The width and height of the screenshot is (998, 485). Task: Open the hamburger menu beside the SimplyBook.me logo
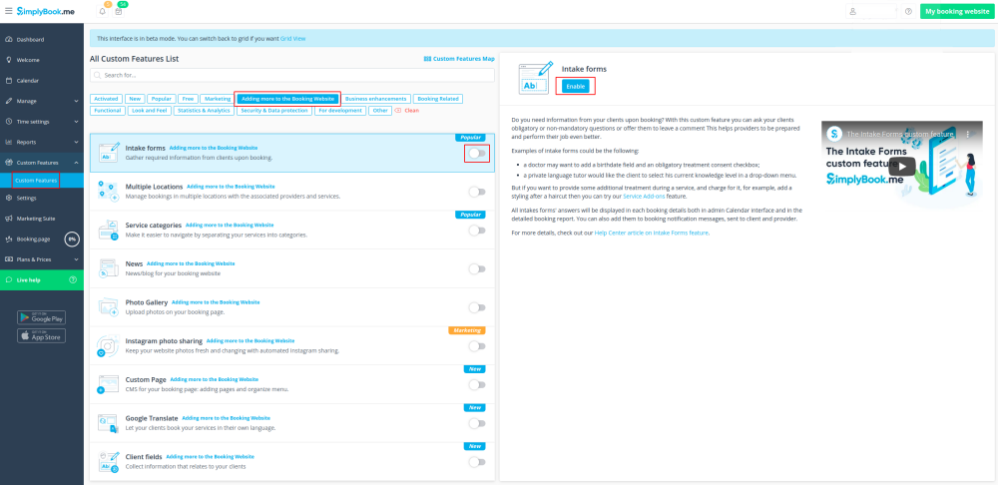point(8,10)
